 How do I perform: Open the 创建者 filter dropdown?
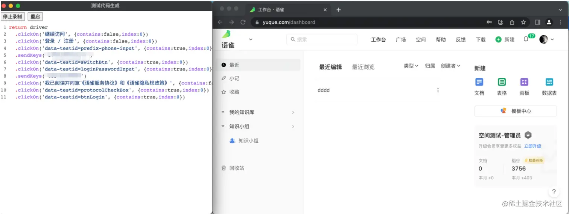tap(450, 66)
